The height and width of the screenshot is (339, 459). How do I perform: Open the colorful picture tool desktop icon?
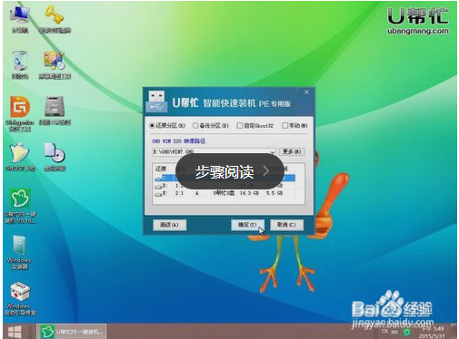55,65
